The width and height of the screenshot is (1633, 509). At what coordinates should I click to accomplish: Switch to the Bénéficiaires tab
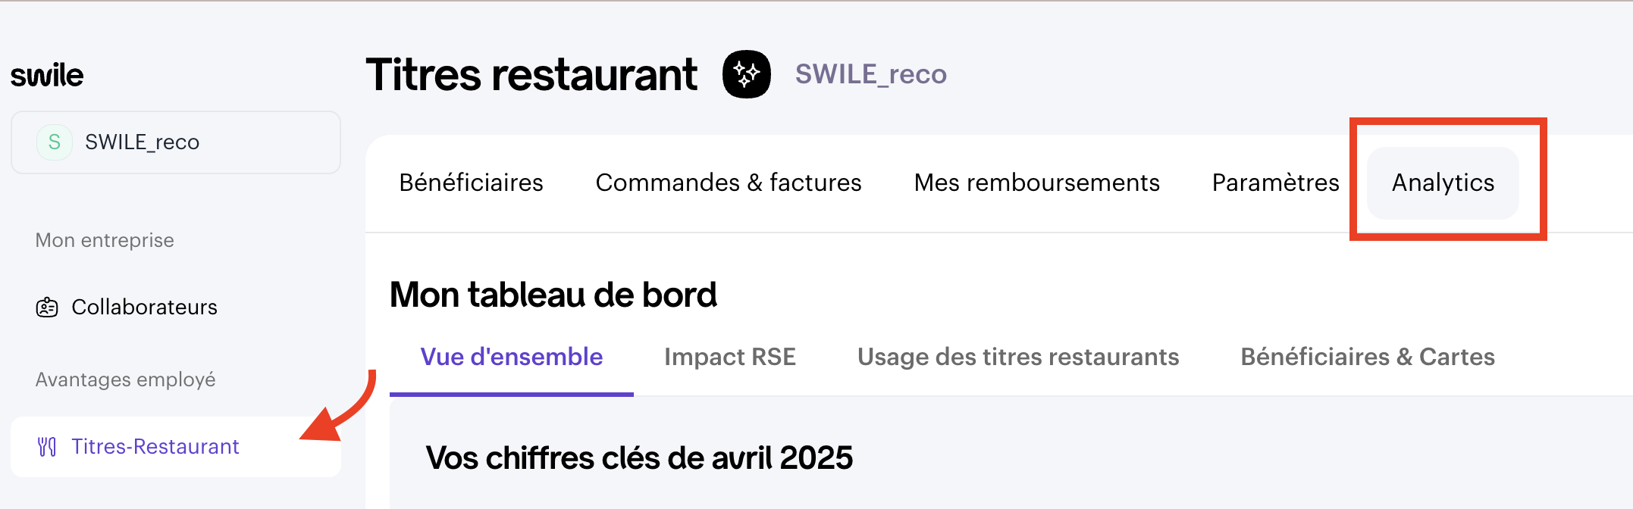pyautogui.click(x=471, y=183)
